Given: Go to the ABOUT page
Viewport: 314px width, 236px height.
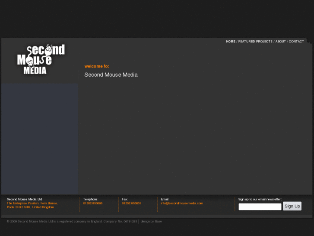Looking at the screenshot, I should pyautogui.click(x=280, y=42).
